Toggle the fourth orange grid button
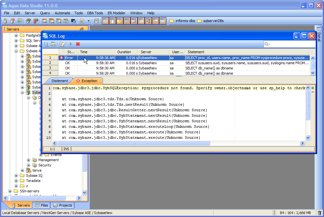 click(x=127, y=21)
